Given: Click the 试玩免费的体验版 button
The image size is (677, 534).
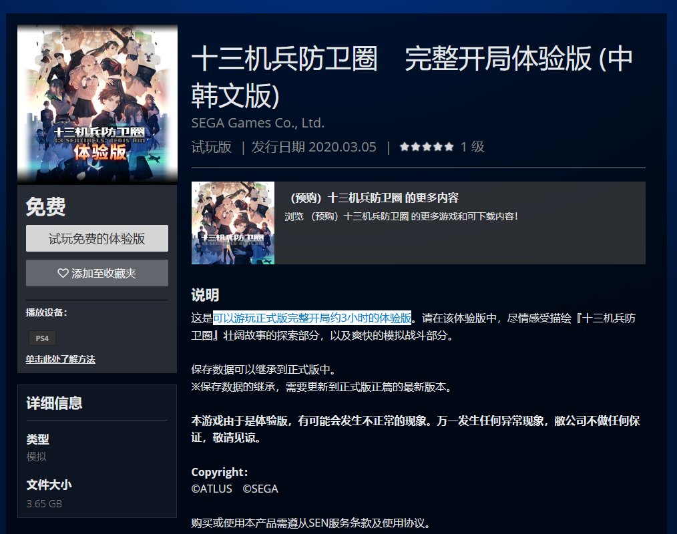Looking at the screenshot, I should (x=97, y=238).
